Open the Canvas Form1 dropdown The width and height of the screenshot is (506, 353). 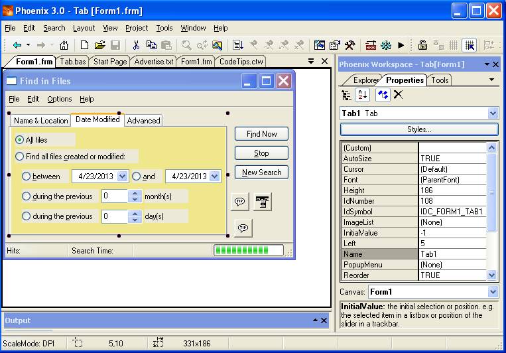tap(493, 292)
